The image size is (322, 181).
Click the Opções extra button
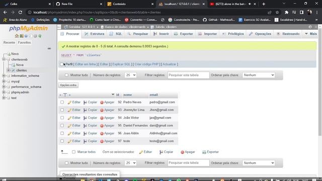click(68, 85)
